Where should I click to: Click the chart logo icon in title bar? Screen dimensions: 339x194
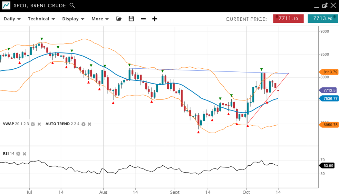pos(6,5)
